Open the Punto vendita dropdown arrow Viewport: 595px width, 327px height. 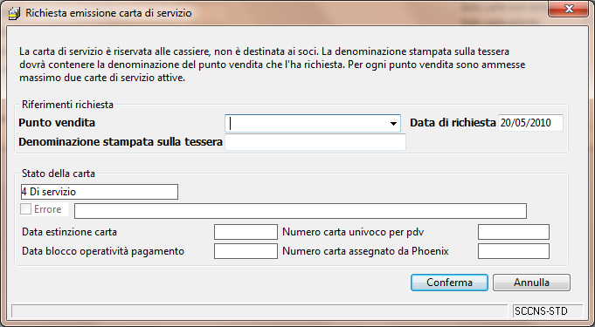pyautogui.click(x=393, y=124)
